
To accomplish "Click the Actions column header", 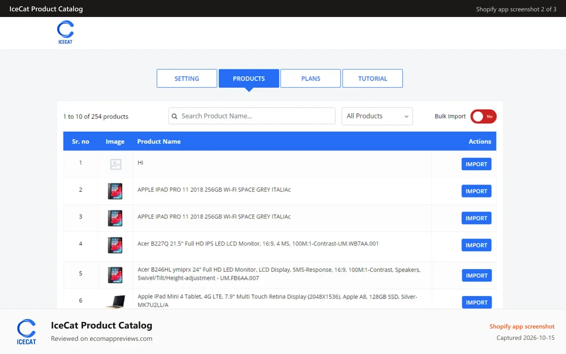I will coord(480,142).
